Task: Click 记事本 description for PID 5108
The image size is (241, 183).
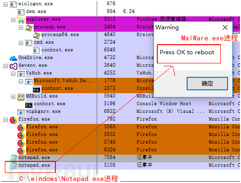Action: click(x=144, y=165)
